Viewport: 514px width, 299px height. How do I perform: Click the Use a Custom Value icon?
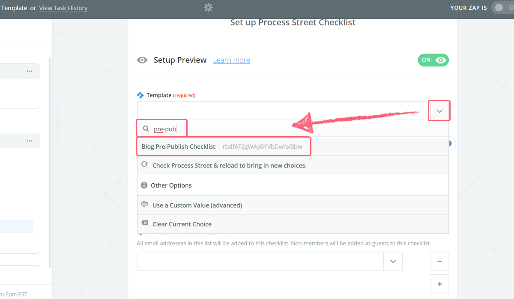(x=145, y=205)
